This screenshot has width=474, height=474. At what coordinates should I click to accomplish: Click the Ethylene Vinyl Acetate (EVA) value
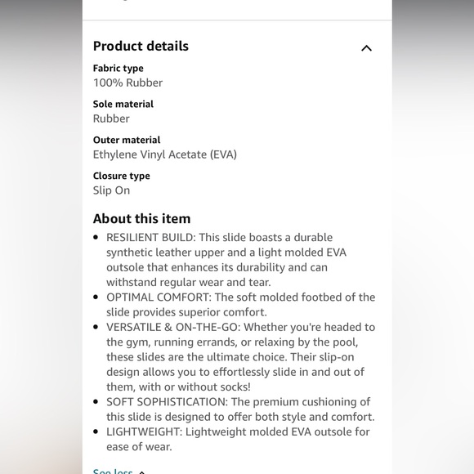165,154
